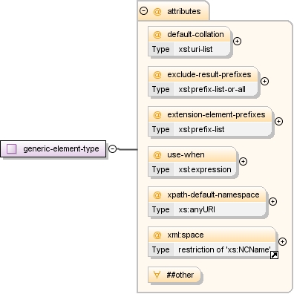Click the xml:space reference arrow icon

274,255
